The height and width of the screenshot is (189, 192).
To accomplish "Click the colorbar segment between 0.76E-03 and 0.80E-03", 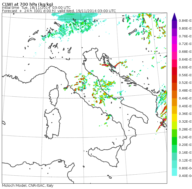I will click(x=174, y=32).
